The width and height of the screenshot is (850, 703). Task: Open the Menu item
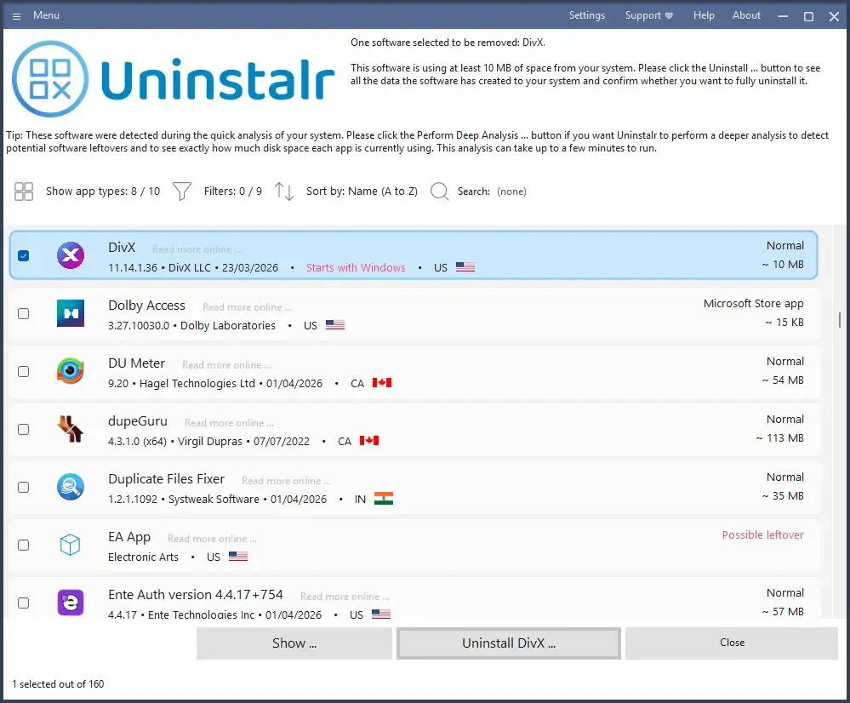(x=46, y=15)
